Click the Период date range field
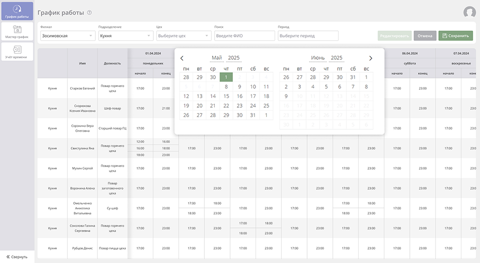Screen dimensions: 480x263 (x=308, y=36)
